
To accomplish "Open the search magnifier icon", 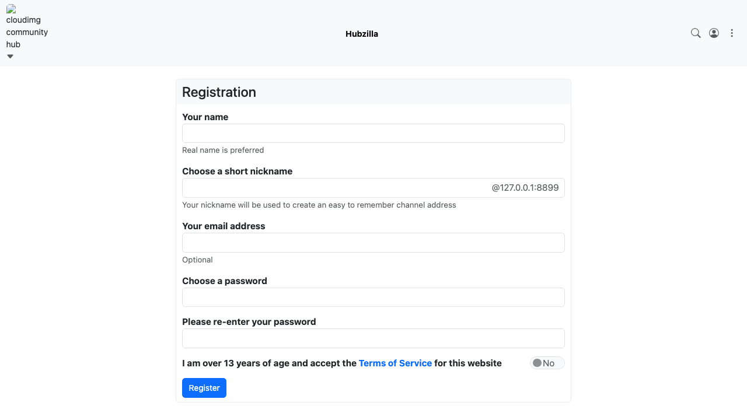I will [x=696, y=33].
